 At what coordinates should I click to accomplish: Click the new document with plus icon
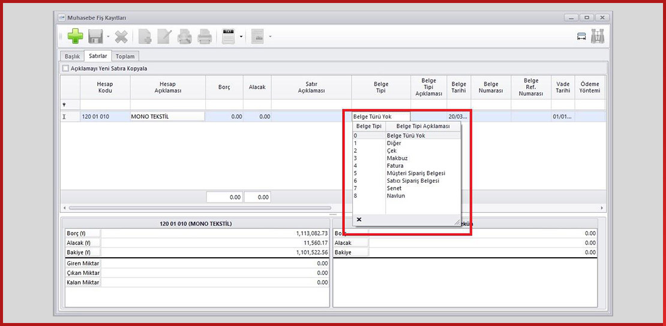tap(145, 37)
